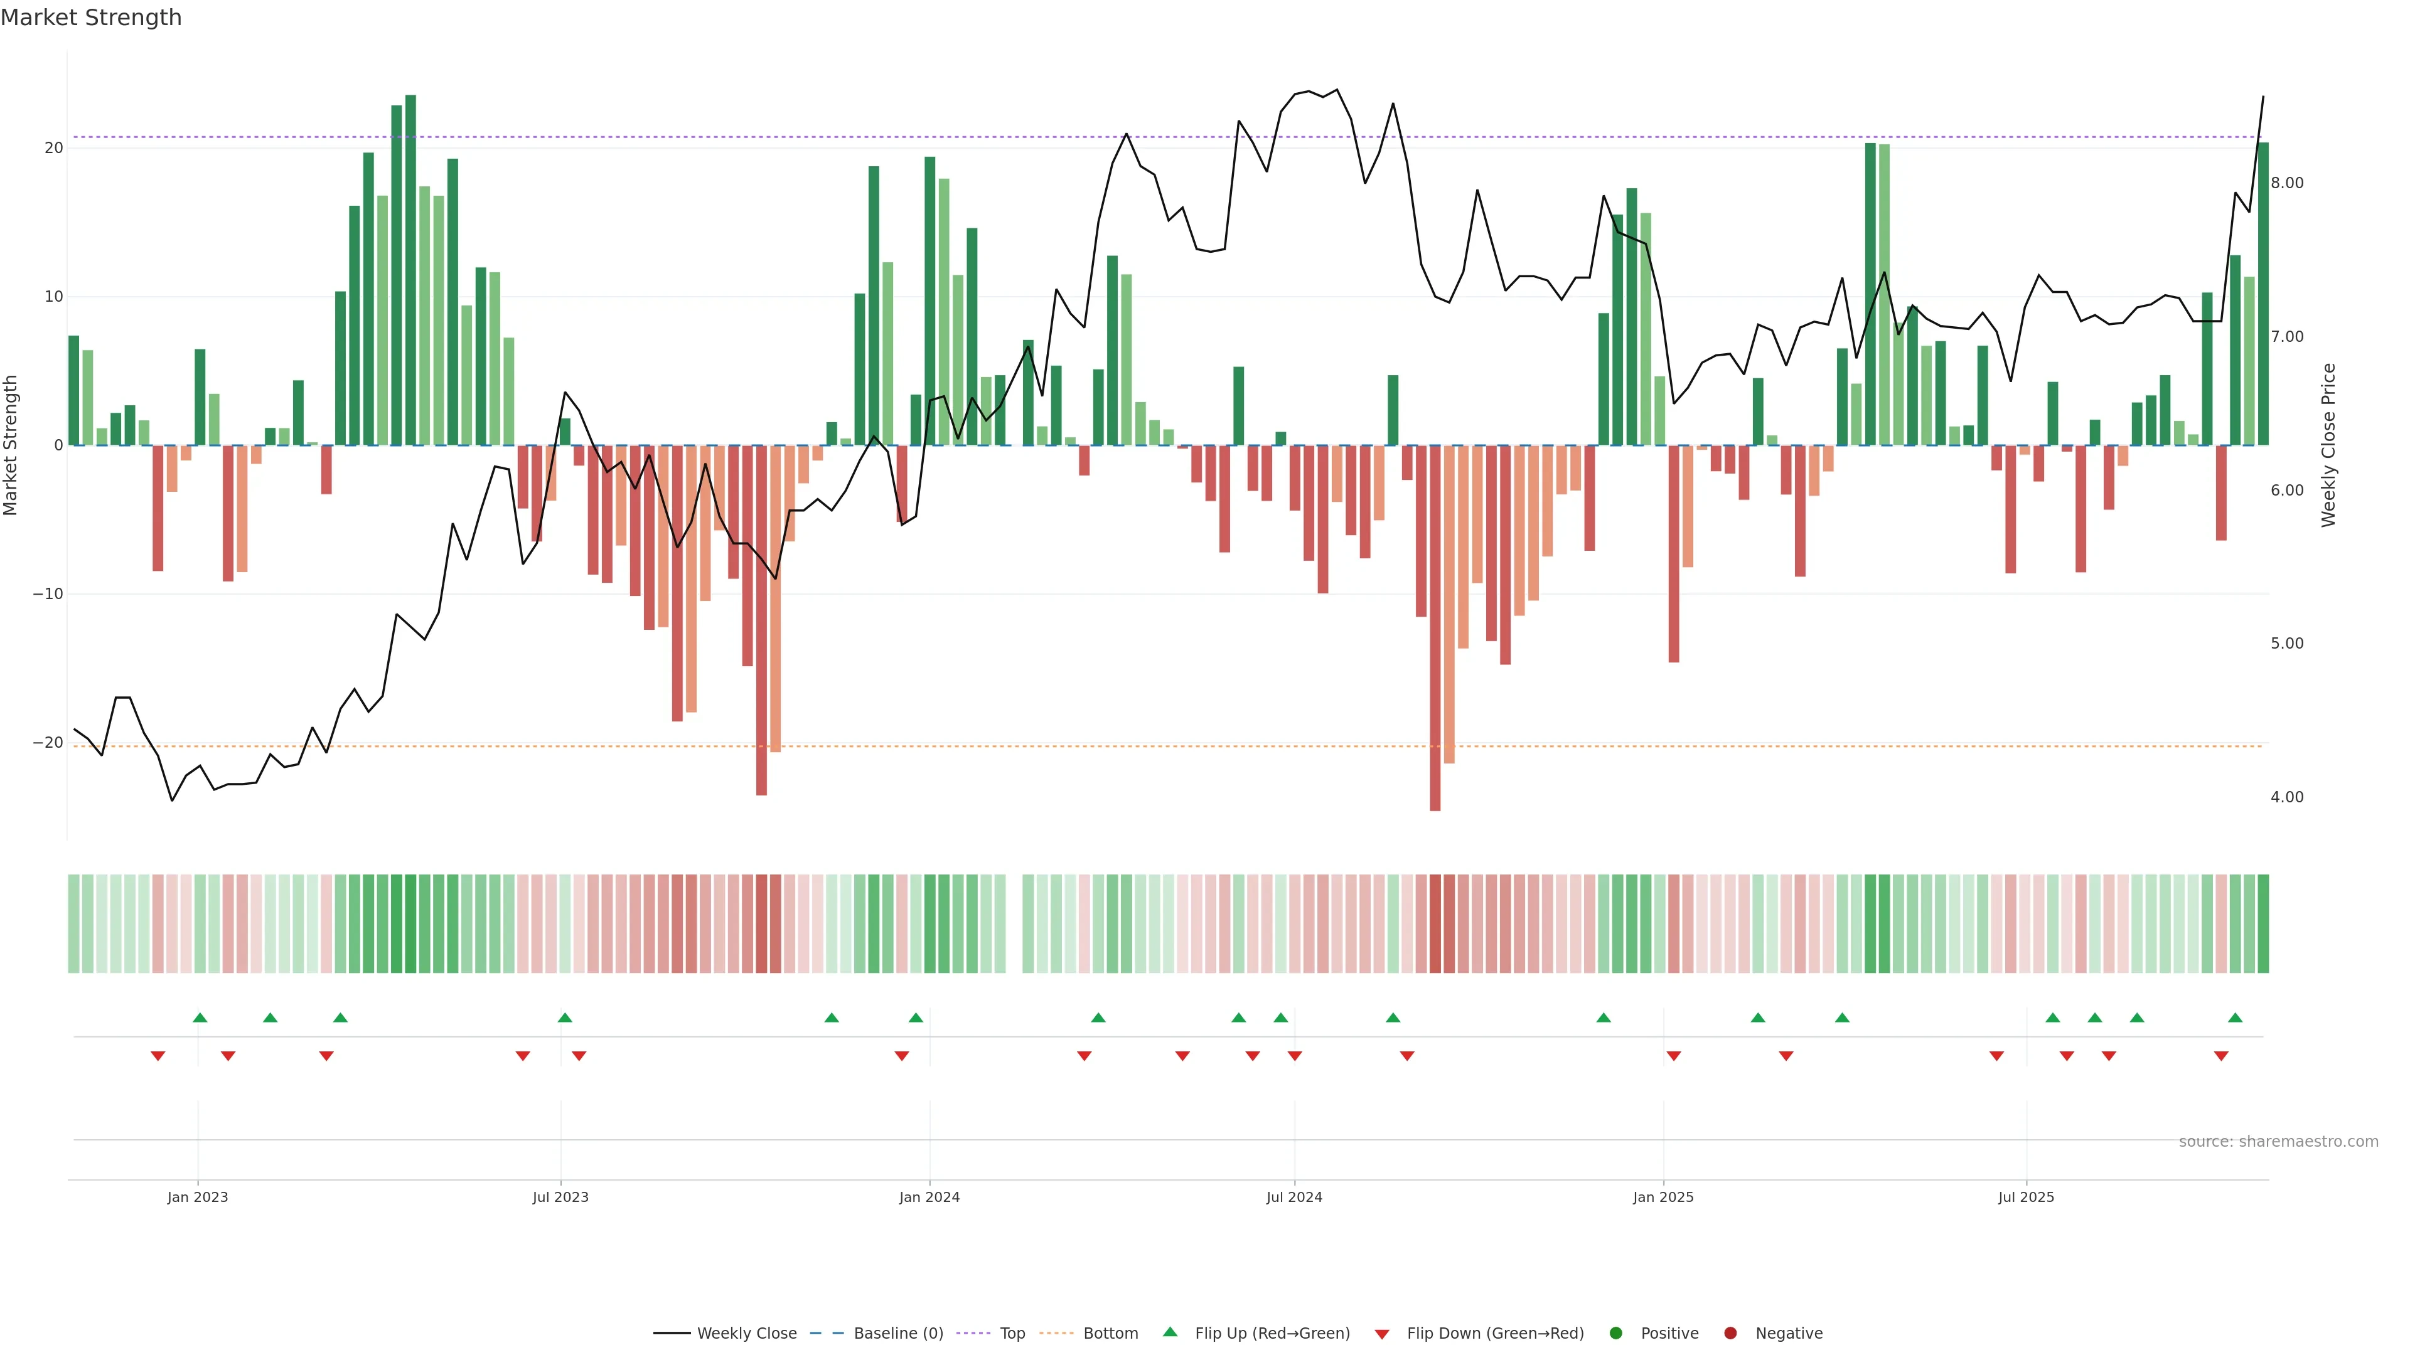
Task: Click Flip Up green triangle legend icon
Action: pyautogui.click(x=1169, y=1332)
